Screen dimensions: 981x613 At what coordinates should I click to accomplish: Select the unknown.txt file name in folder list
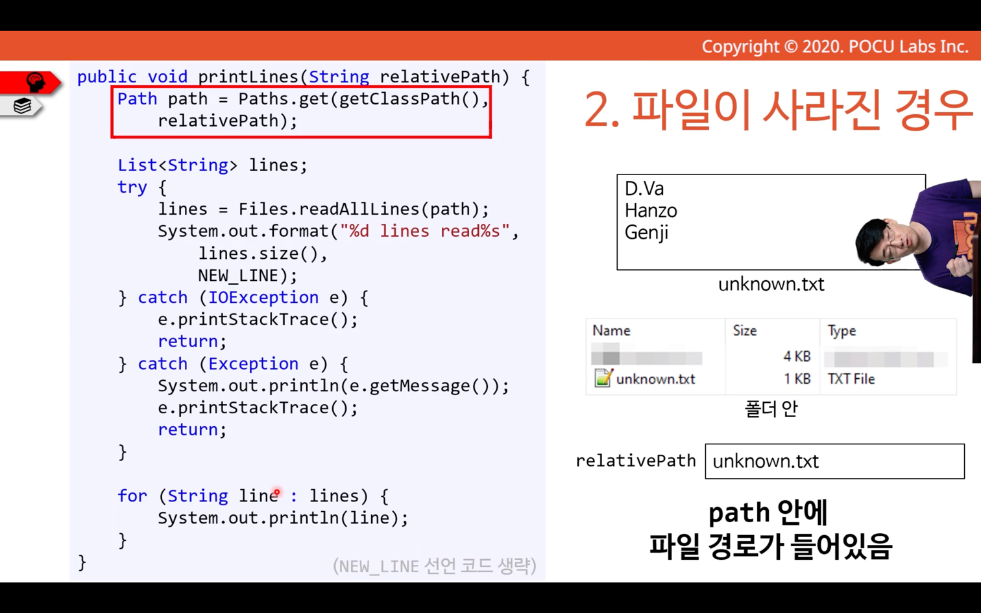click(x=655, y=379)
